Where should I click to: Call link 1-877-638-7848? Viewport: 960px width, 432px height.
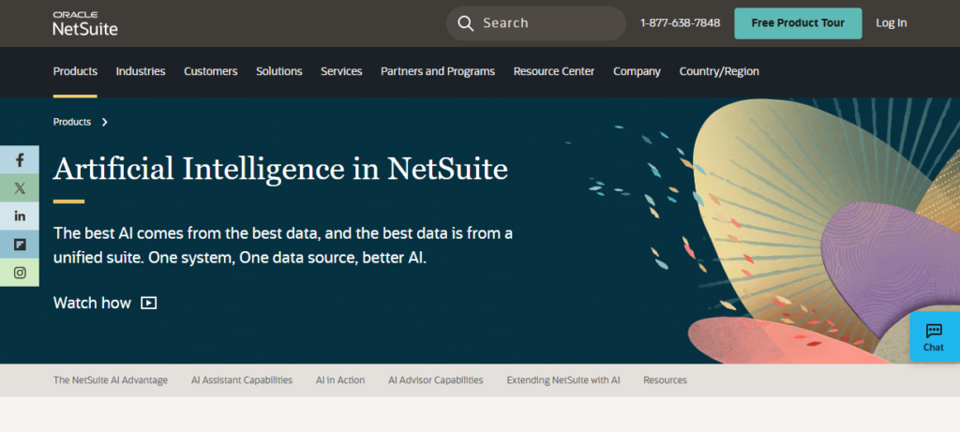tap(681, 23)
